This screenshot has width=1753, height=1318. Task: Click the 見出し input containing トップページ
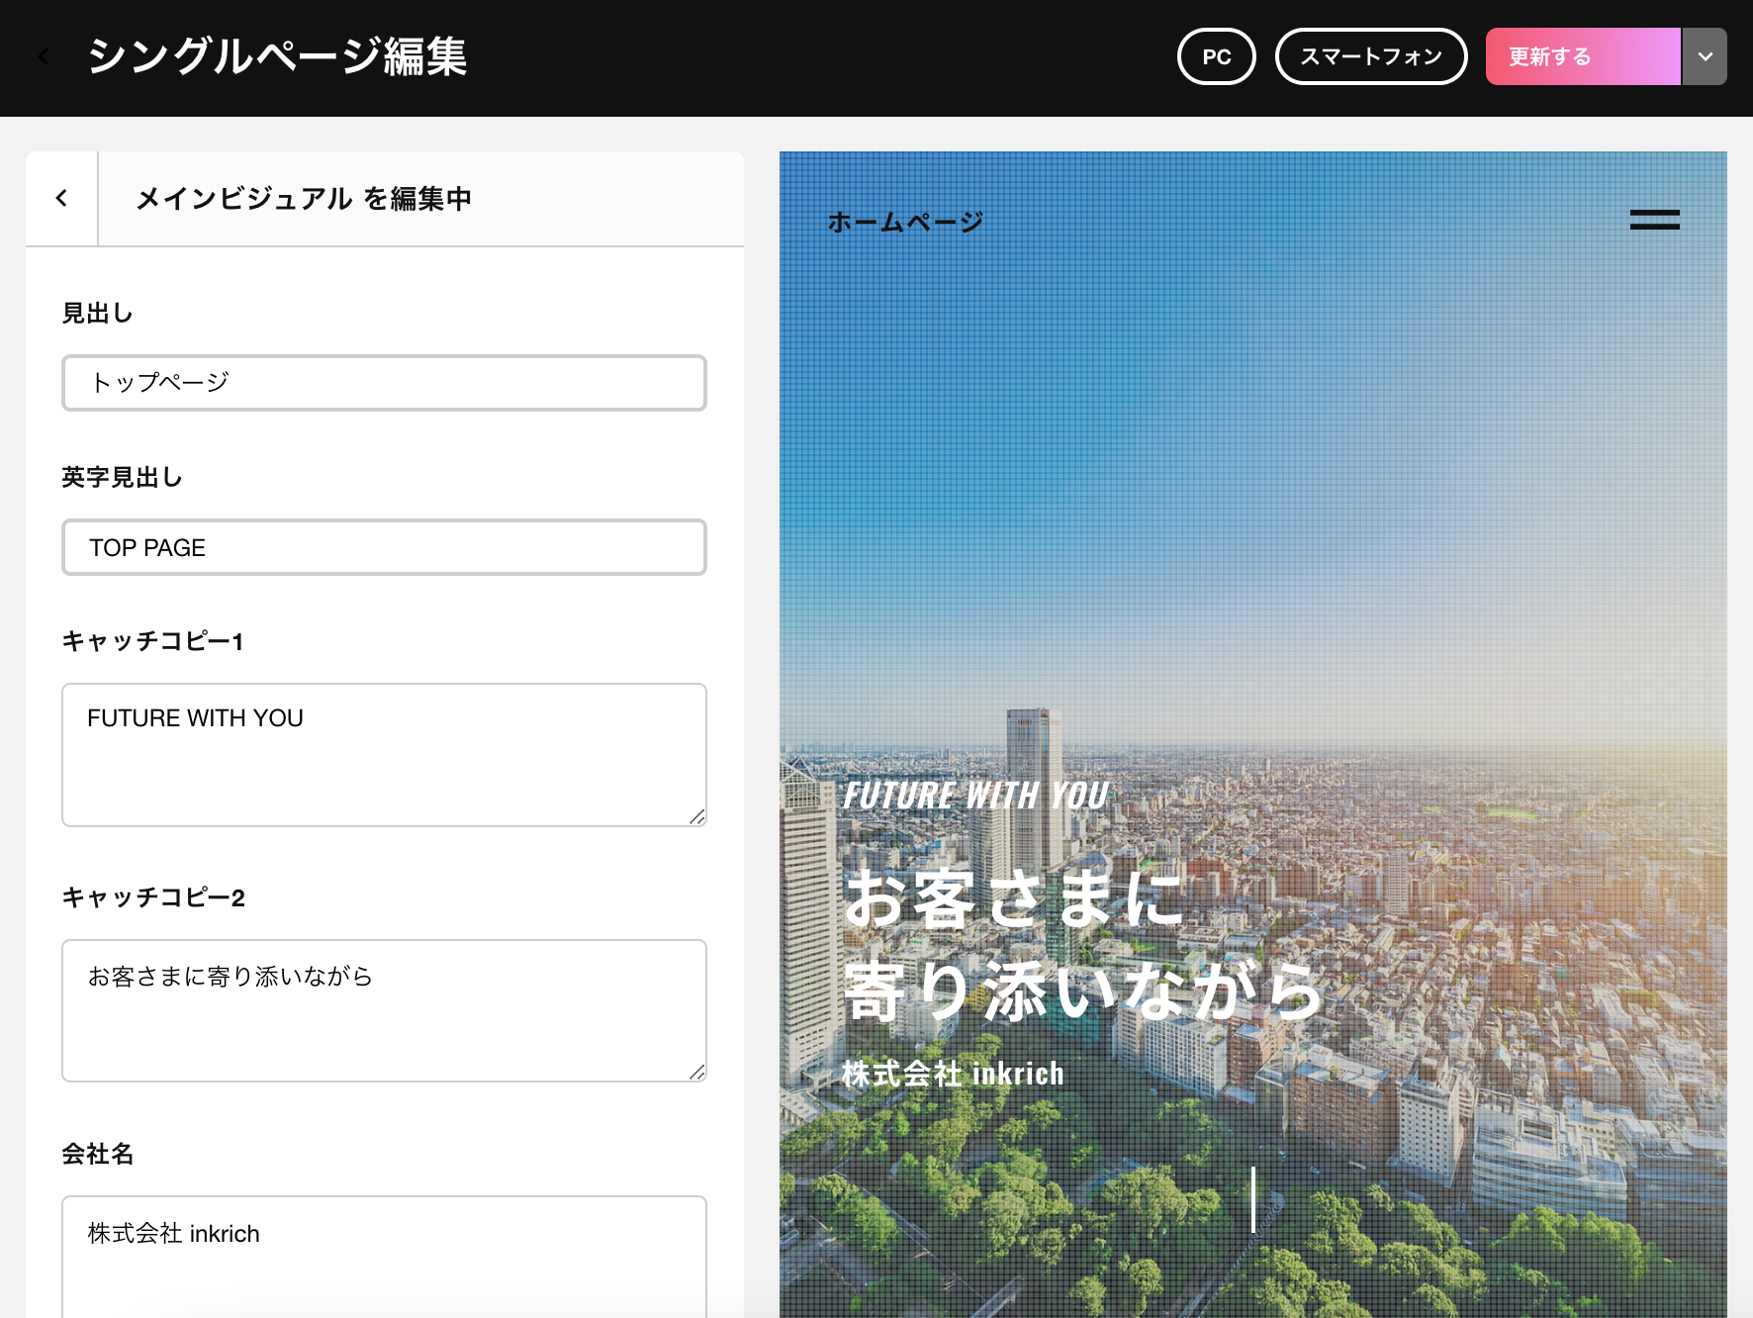point(384,382)
